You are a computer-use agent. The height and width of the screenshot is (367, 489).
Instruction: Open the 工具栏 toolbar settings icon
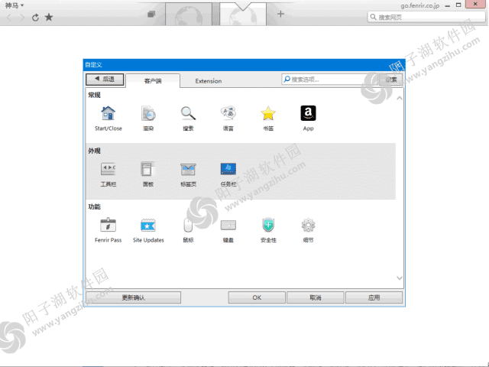click(108, 169)
